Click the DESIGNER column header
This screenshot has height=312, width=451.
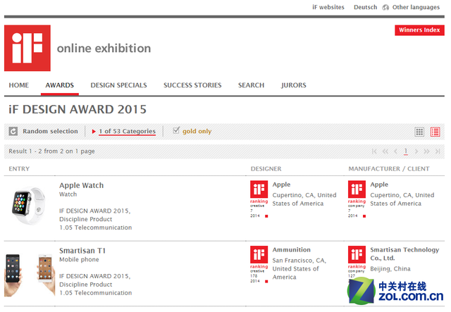tap(266, 169)
